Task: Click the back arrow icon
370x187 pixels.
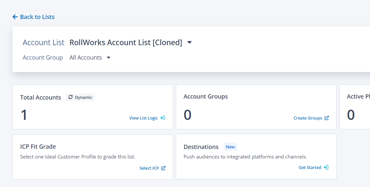Action: point(15,17)
